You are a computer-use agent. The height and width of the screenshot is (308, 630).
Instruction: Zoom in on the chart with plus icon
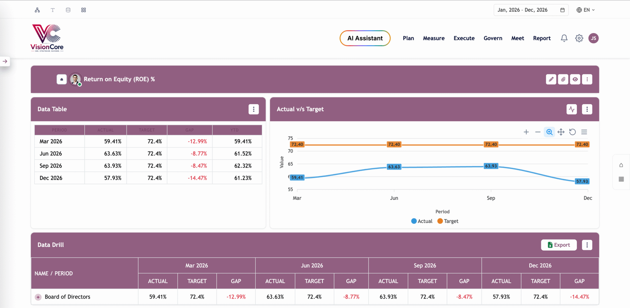(526, 132)
